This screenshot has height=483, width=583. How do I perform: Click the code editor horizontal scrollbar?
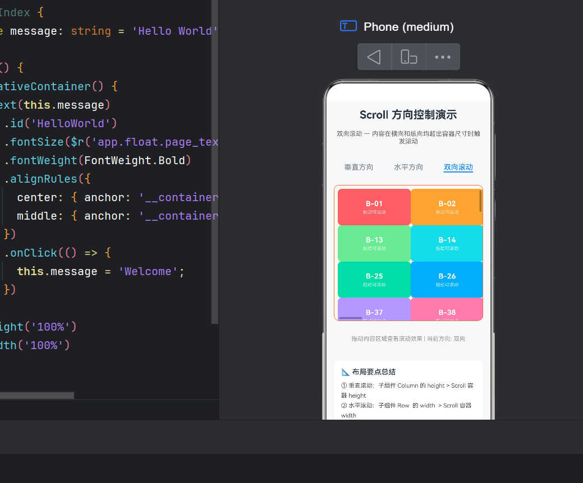tap(37, 396)
